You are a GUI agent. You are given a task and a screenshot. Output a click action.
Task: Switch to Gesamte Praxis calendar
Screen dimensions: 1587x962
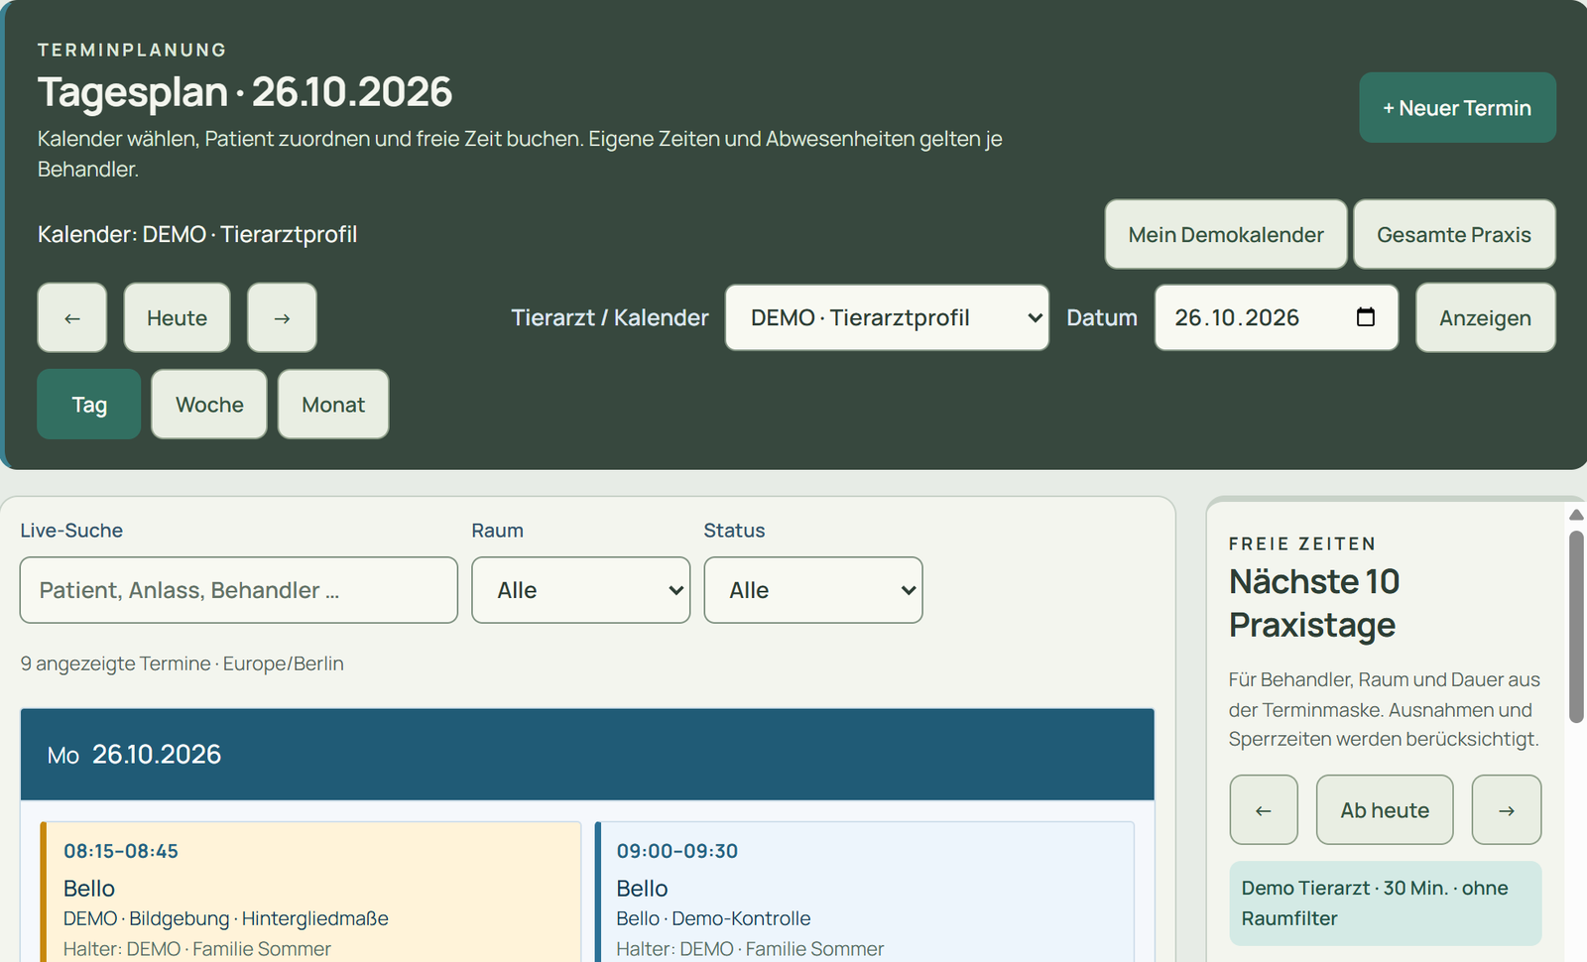1454,234
